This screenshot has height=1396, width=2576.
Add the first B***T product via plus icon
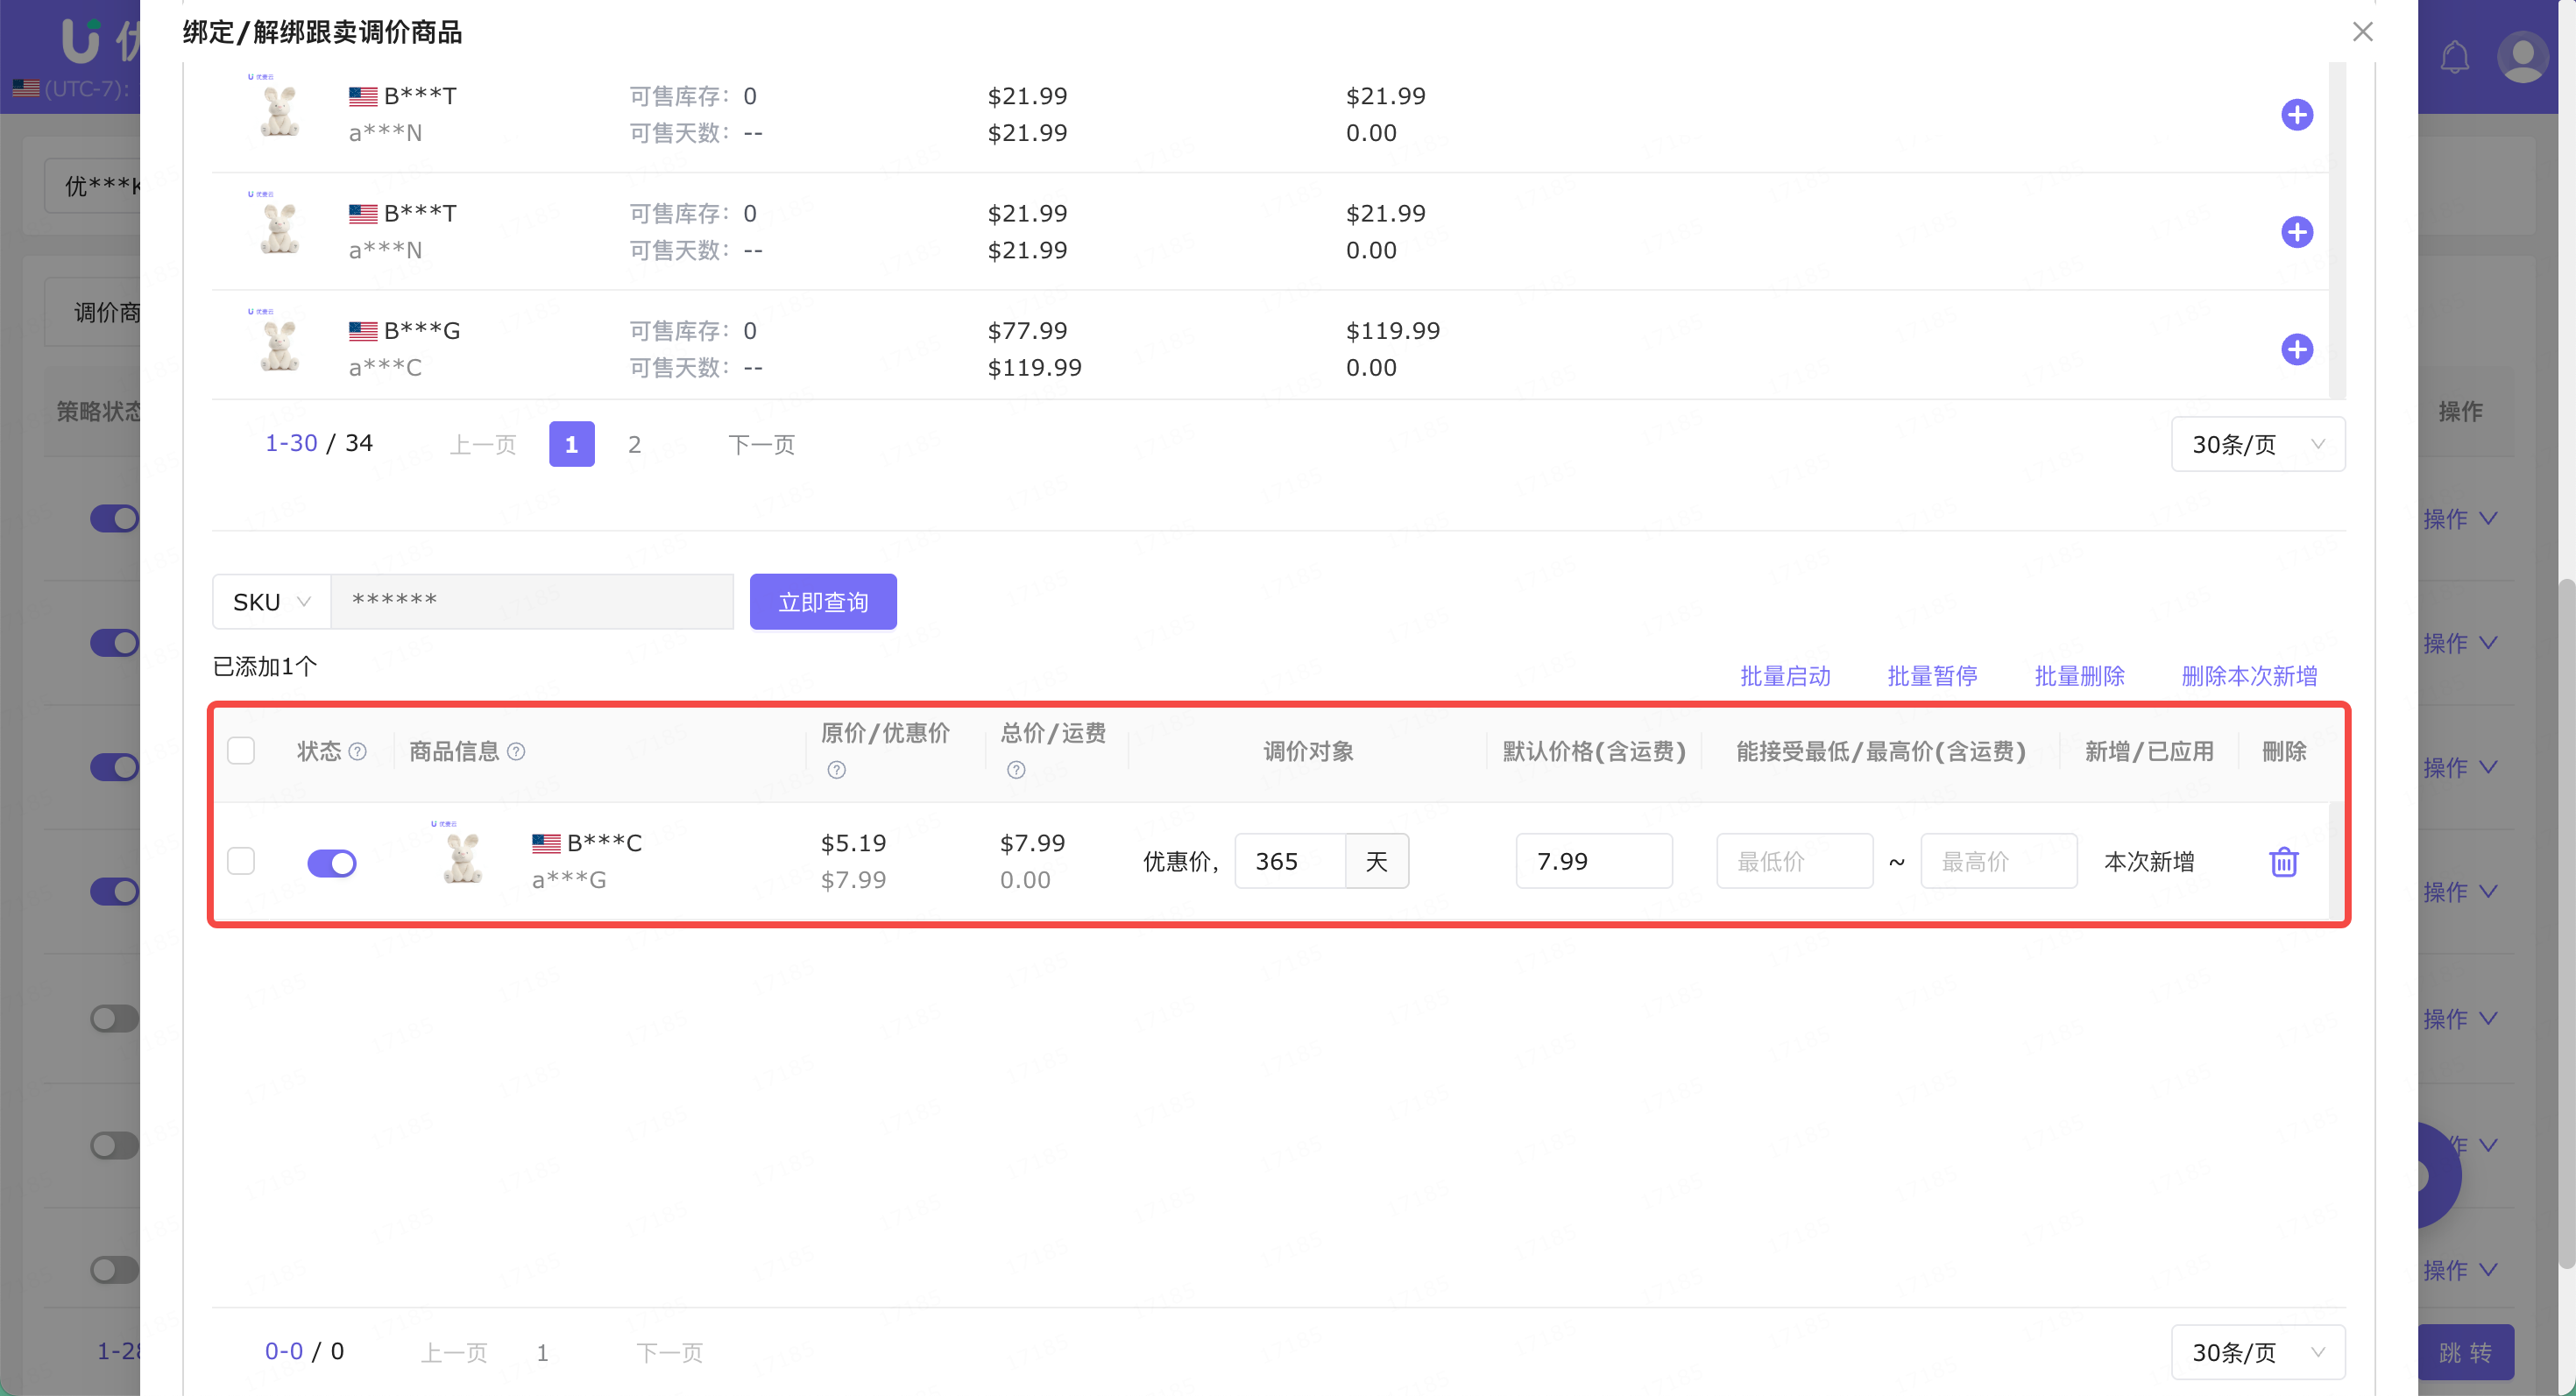pos(2296,115)
